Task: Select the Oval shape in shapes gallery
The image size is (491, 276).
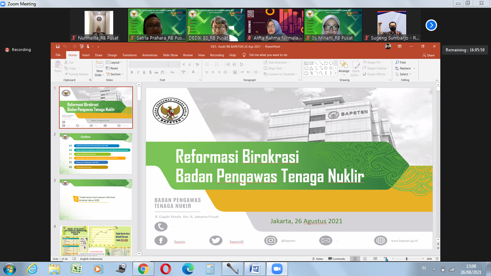Action: point(331,63)
